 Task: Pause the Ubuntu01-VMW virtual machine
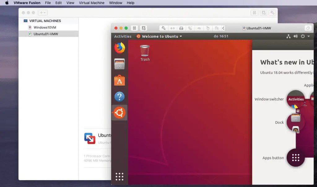coord(134,28)
